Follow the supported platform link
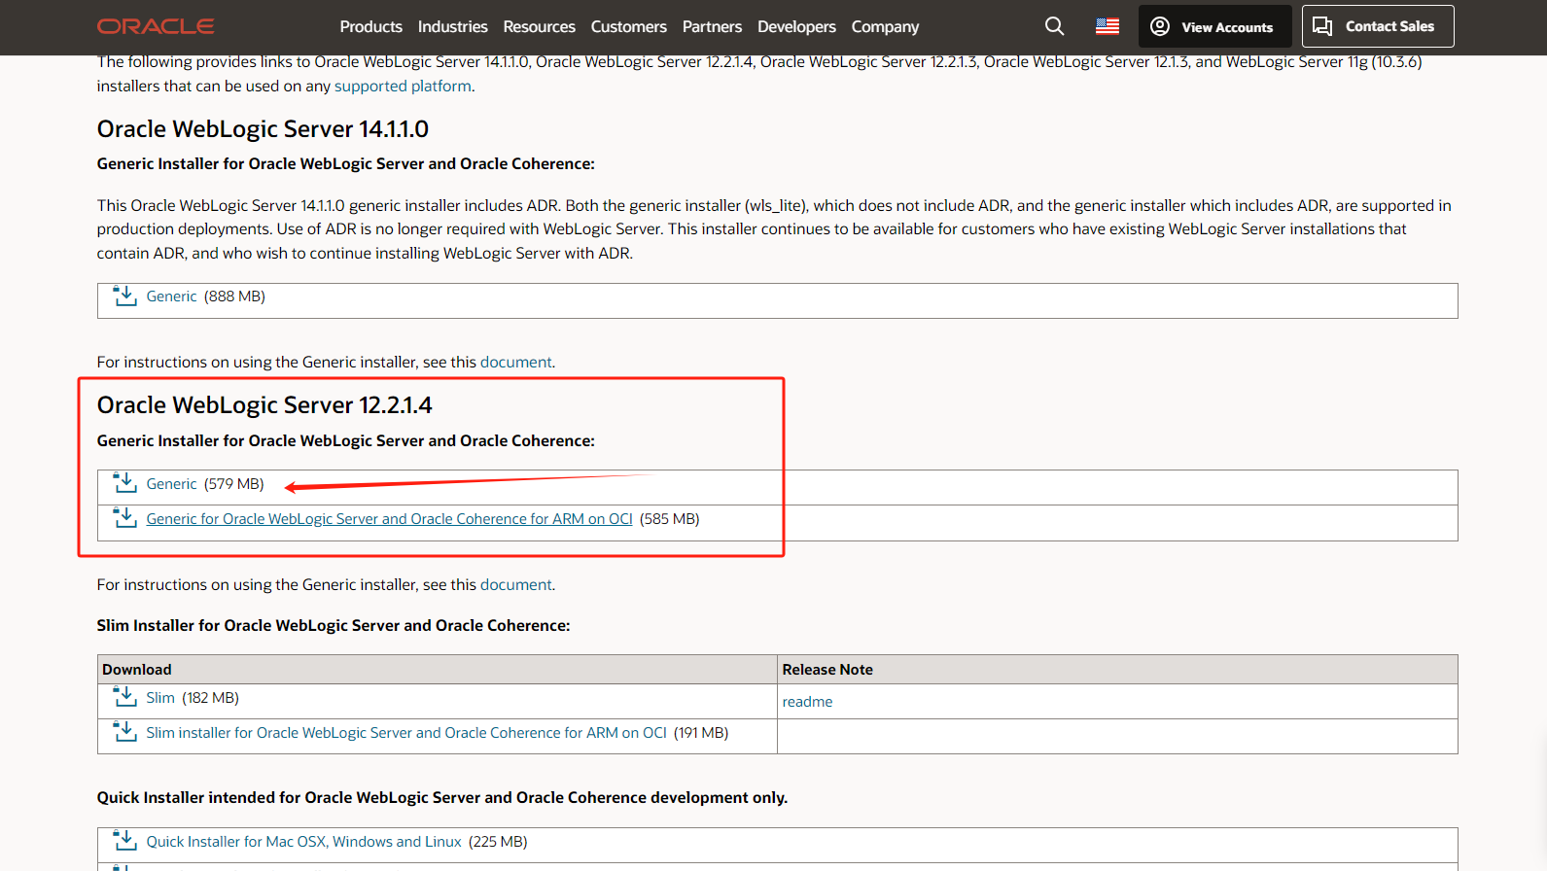The height and width of the screenshot is (871, 1547). pyautogui.click(x=403, y=86)
